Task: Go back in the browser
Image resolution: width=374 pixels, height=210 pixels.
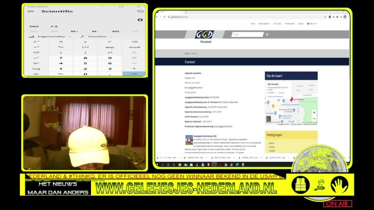Action: (x=157, y=17)
